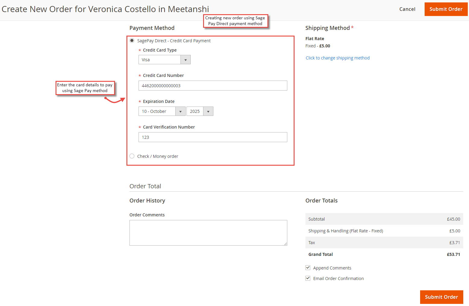Click the Subtotal £45.00 amount

pos(453,219)
